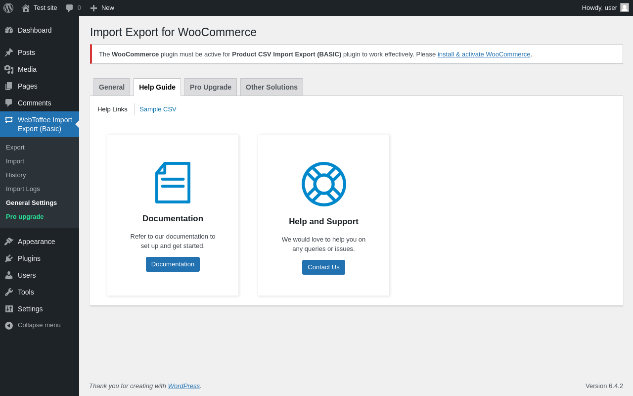
Task: Open Comments in the sidebar
Action: (40, 103)
